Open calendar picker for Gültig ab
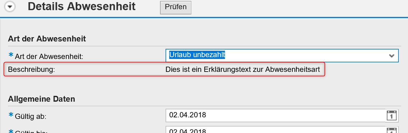This screenshot has height=133, width=408. point(391,116)
